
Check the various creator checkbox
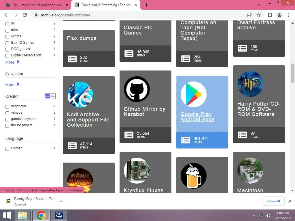[x=7, y=113]
